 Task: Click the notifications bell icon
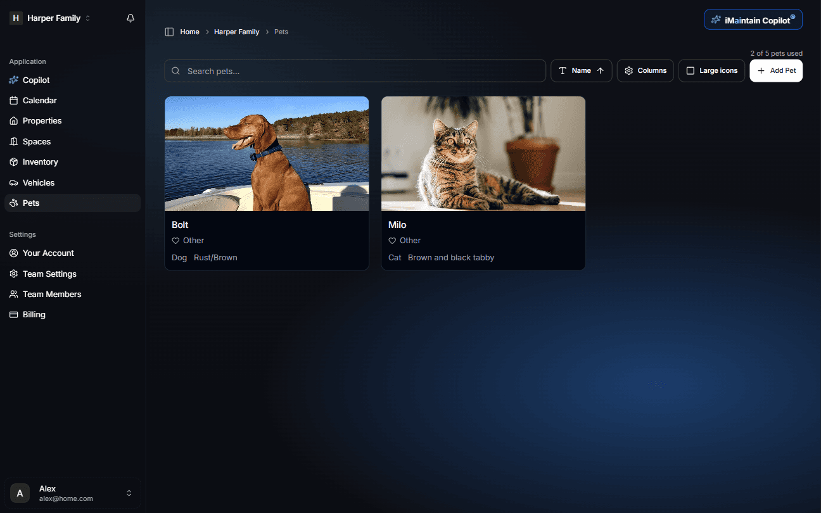pos(130,18)
